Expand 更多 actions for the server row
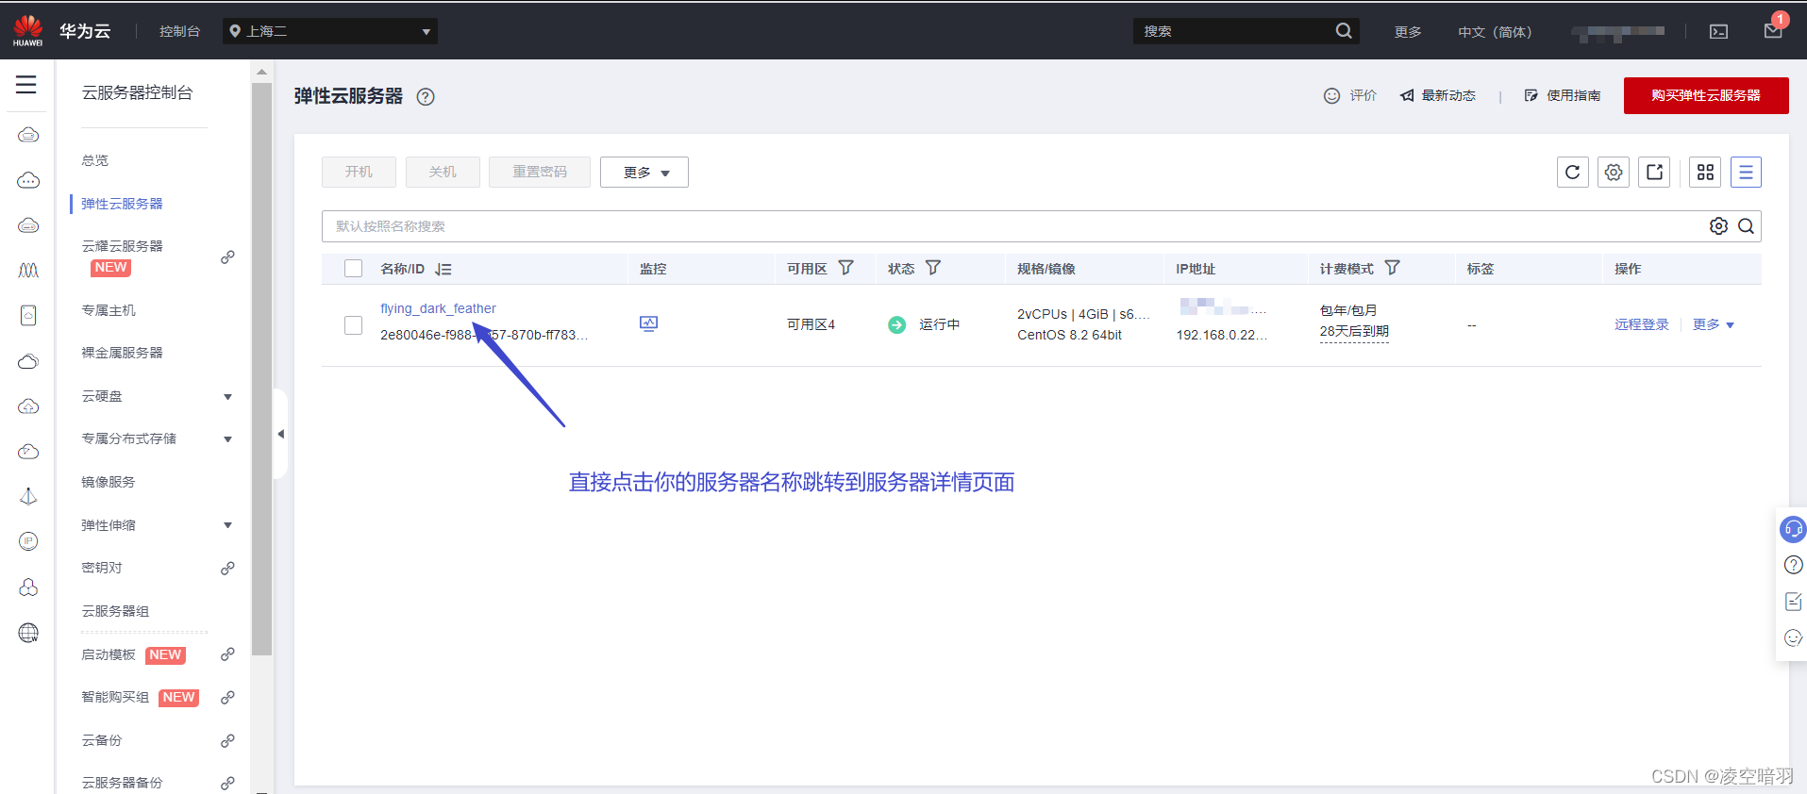1807x794 pixels. click(x=1713, y=324)
